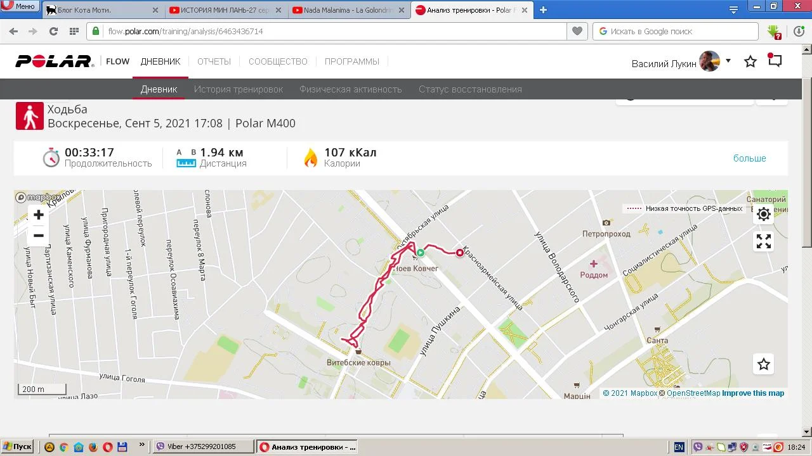Open the ОТЧЕТЫ menu
Screen dimensions: 812x456
pyautogui.click(x=214, y=61)
